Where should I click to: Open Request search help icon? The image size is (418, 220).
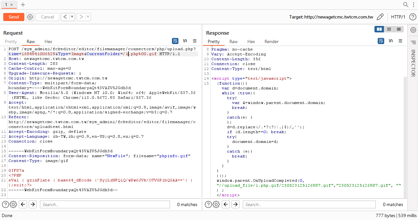(x=6, y=204)
